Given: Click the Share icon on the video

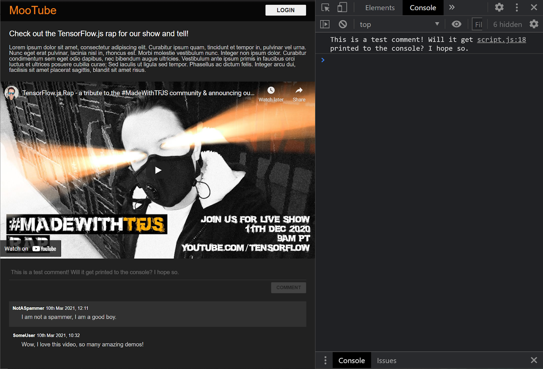Looking at the screenshot, I should point(299,91).
